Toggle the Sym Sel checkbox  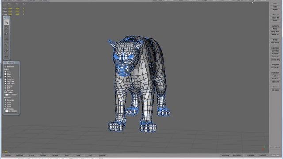pyautogui.click(x=5, y=86)
